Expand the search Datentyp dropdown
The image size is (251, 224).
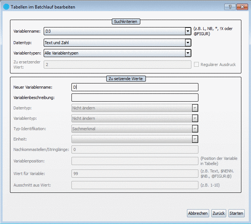[188, 43]
